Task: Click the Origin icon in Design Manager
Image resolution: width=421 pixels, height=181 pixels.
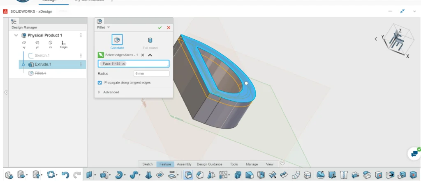Action: [x=63, y=43]
